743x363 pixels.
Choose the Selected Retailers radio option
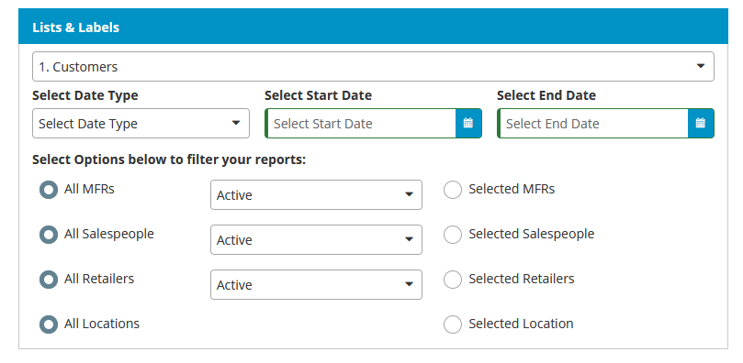coord(453,280)
